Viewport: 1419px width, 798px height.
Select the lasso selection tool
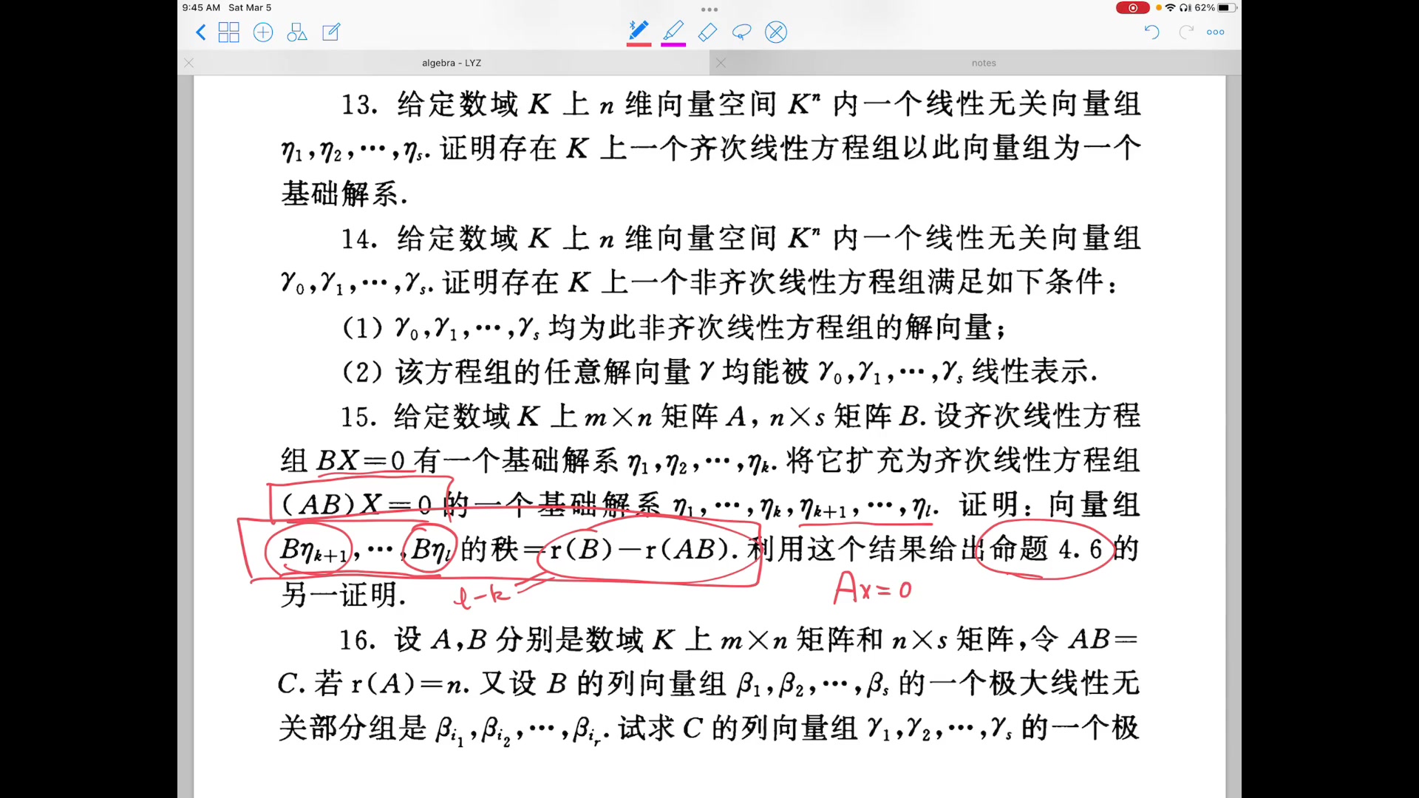[x=741, y=32]
